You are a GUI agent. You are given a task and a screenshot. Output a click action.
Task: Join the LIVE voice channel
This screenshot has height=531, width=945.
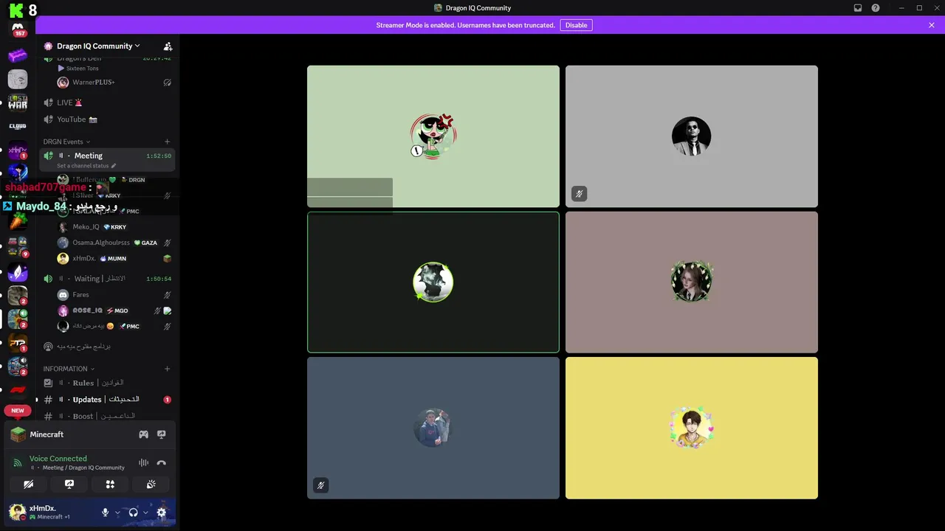click(107, 103)
